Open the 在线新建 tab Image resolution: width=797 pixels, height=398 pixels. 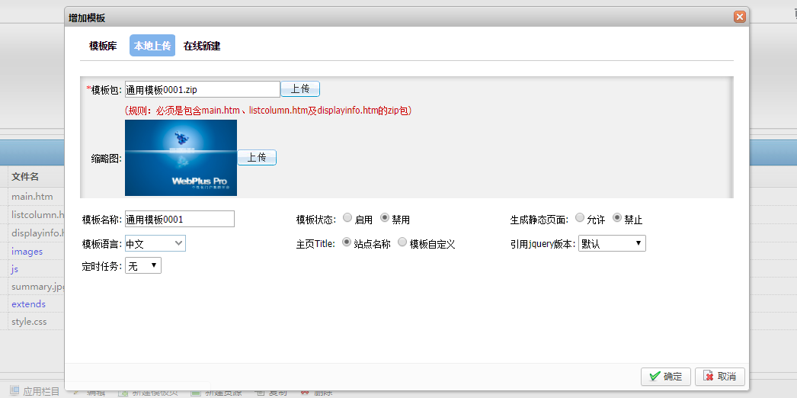tap(202, 47)
